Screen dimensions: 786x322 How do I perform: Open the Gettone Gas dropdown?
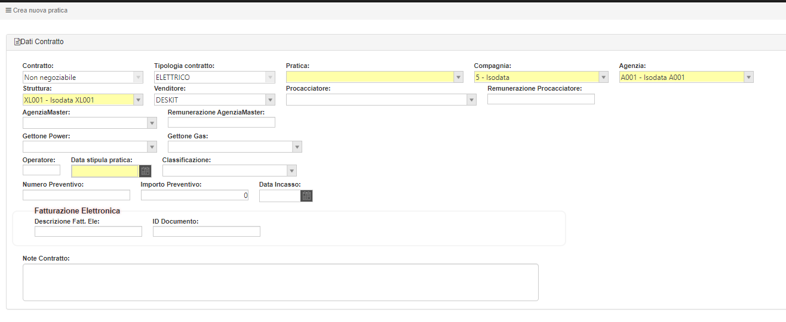pyautogui.click(x=297, y=147)
